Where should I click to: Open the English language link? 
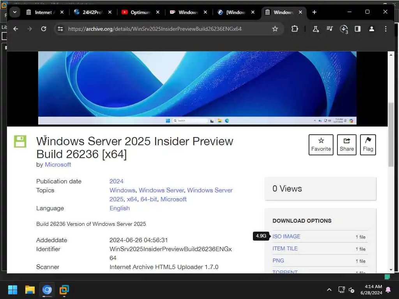(x=120, y=208)
